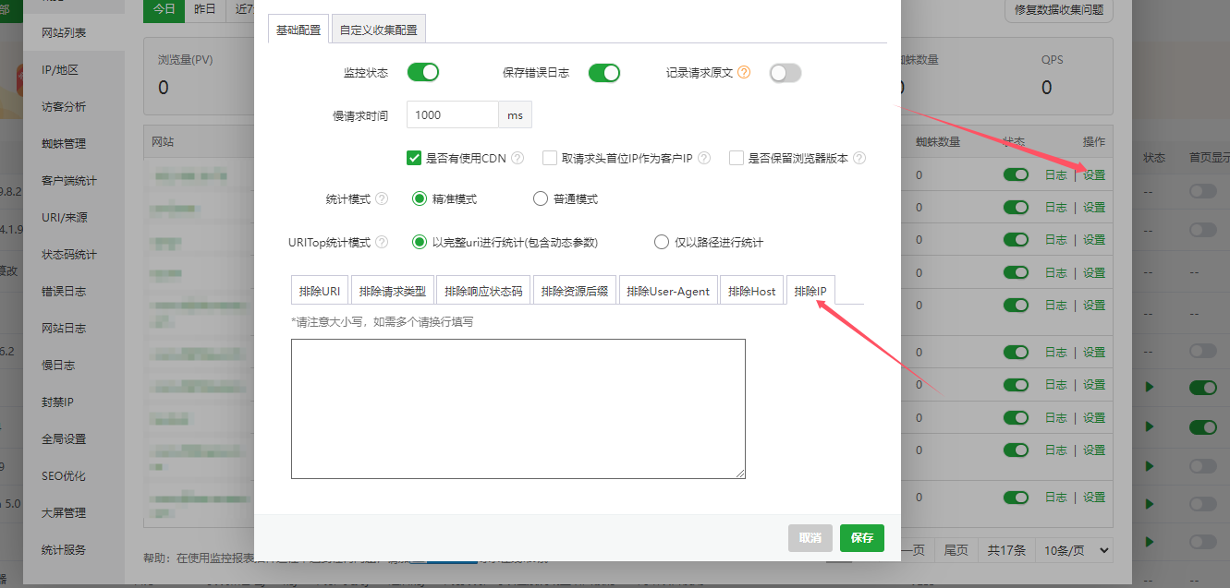Switch to the 自定义收集配置 tab

click(x=378, y=30)
